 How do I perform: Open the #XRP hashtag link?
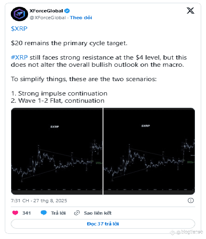(x=19, y=58)
